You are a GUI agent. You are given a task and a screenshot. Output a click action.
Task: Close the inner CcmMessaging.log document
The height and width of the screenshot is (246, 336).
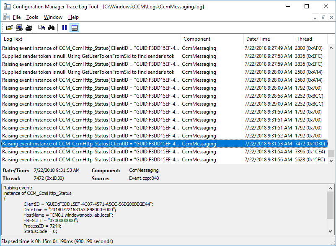pyautogui.click(x=331, y=17)
